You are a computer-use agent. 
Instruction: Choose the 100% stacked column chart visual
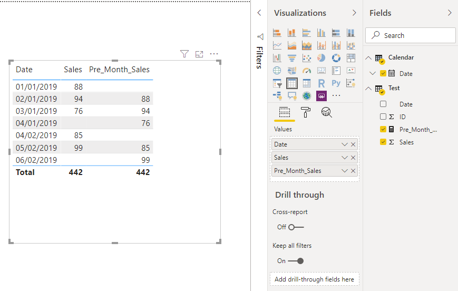click(x=351, y=33)
